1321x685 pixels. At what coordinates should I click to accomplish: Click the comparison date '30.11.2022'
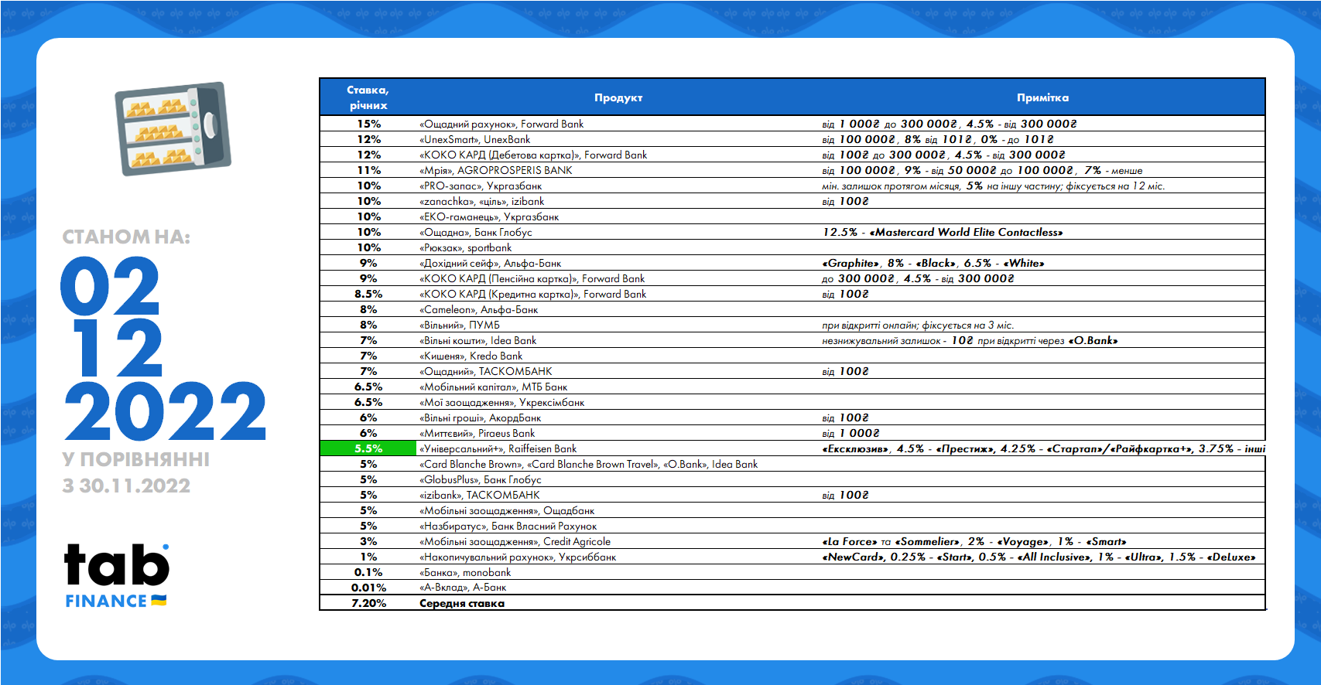[x=135, y=486]
